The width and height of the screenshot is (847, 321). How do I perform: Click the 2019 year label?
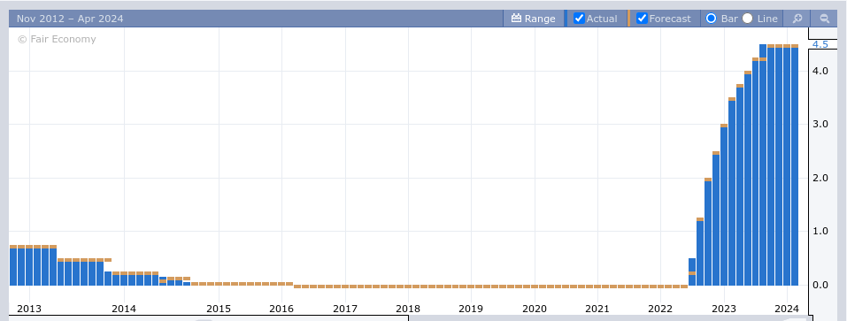point(471,309)
